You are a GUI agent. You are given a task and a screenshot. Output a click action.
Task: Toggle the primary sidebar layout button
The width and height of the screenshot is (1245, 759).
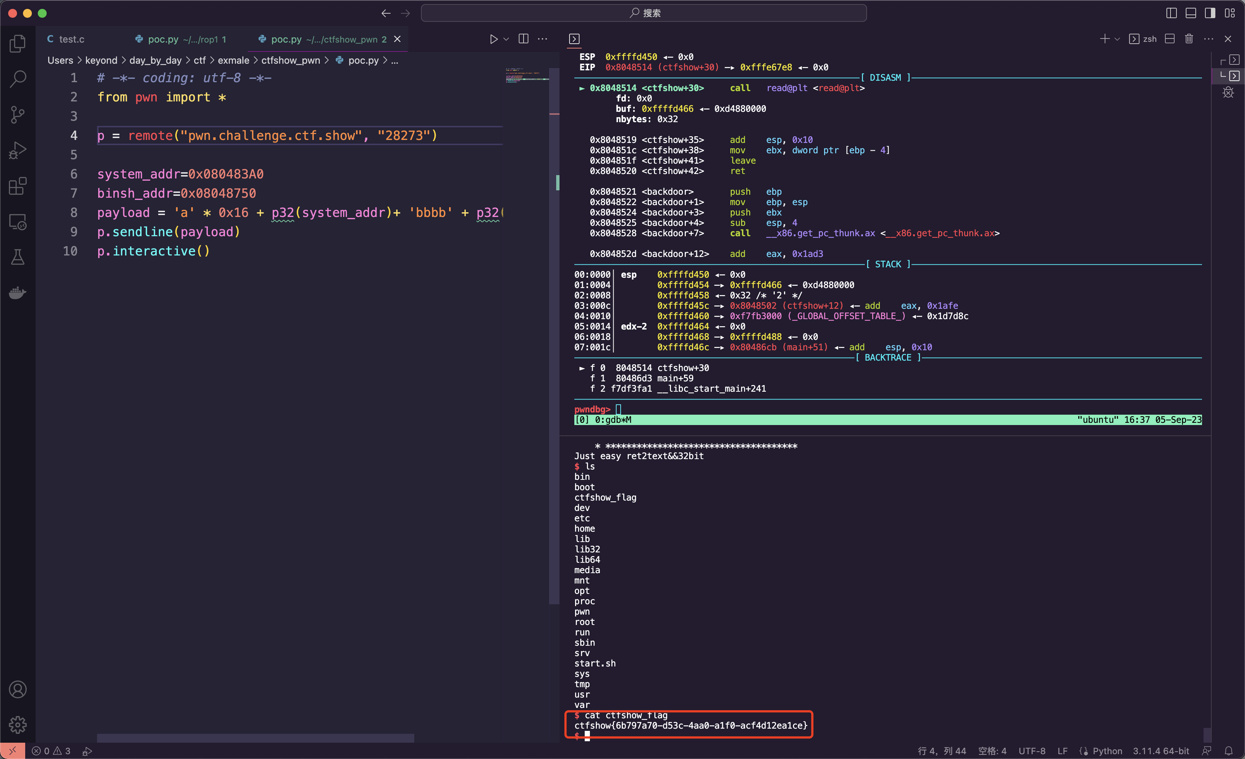(x=1171, y=13)
